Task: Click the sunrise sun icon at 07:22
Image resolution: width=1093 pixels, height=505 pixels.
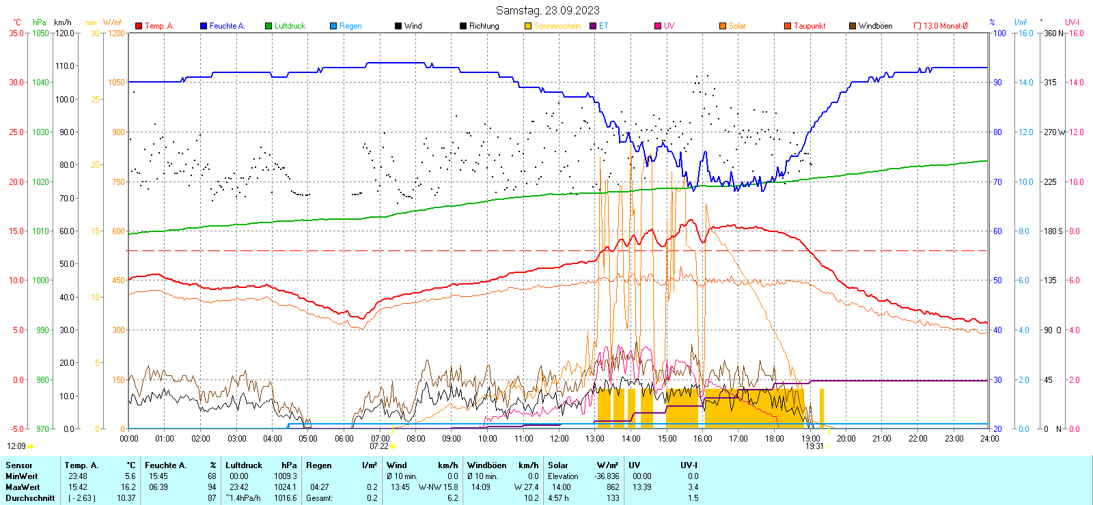Action: click(393, 446)
